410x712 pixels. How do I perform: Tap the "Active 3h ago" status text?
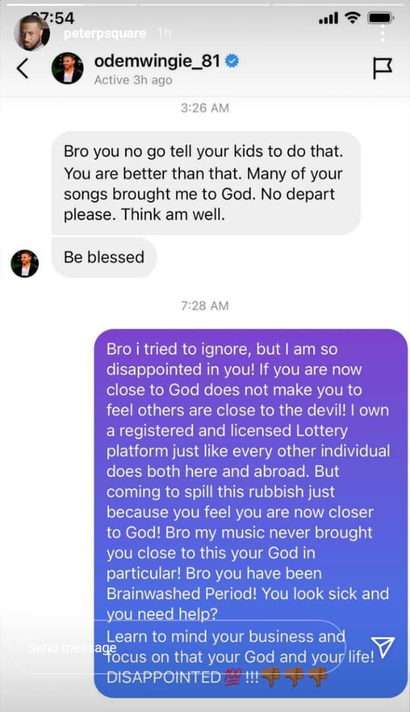click(133, 80)
